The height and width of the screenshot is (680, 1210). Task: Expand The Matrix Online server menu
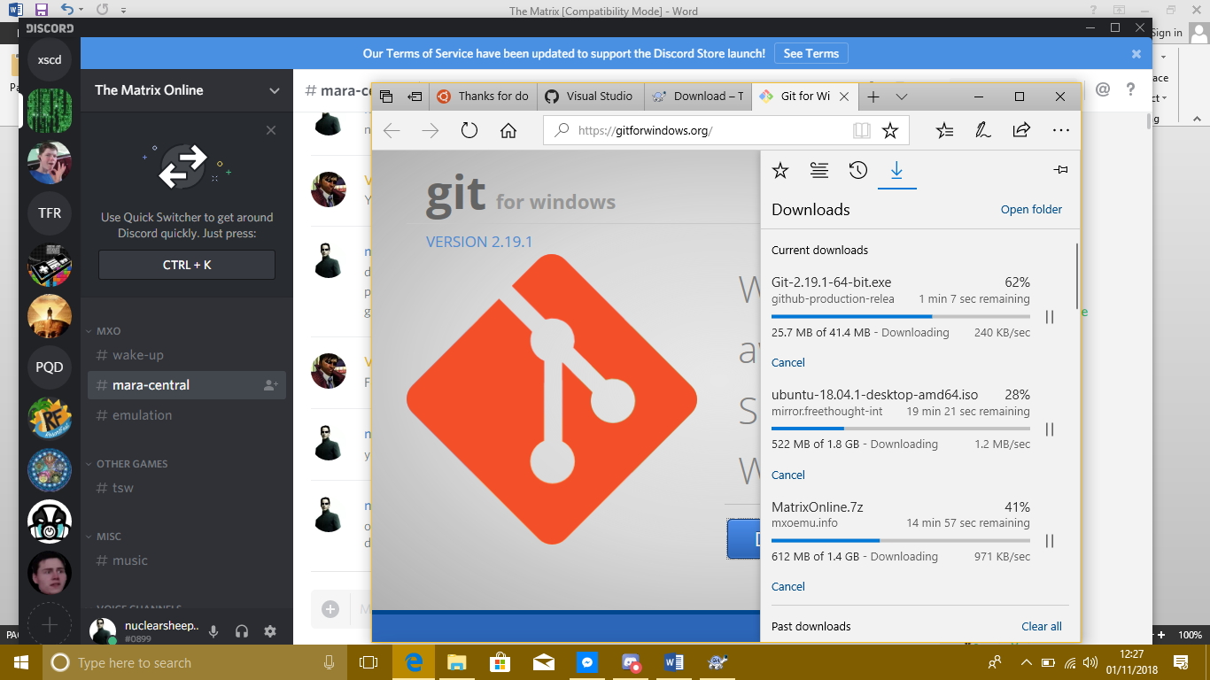pos(275,90)
